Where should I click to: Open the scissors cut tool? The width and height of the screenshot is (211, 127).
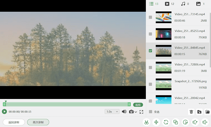pyautogui.click(x=146, y=122)
